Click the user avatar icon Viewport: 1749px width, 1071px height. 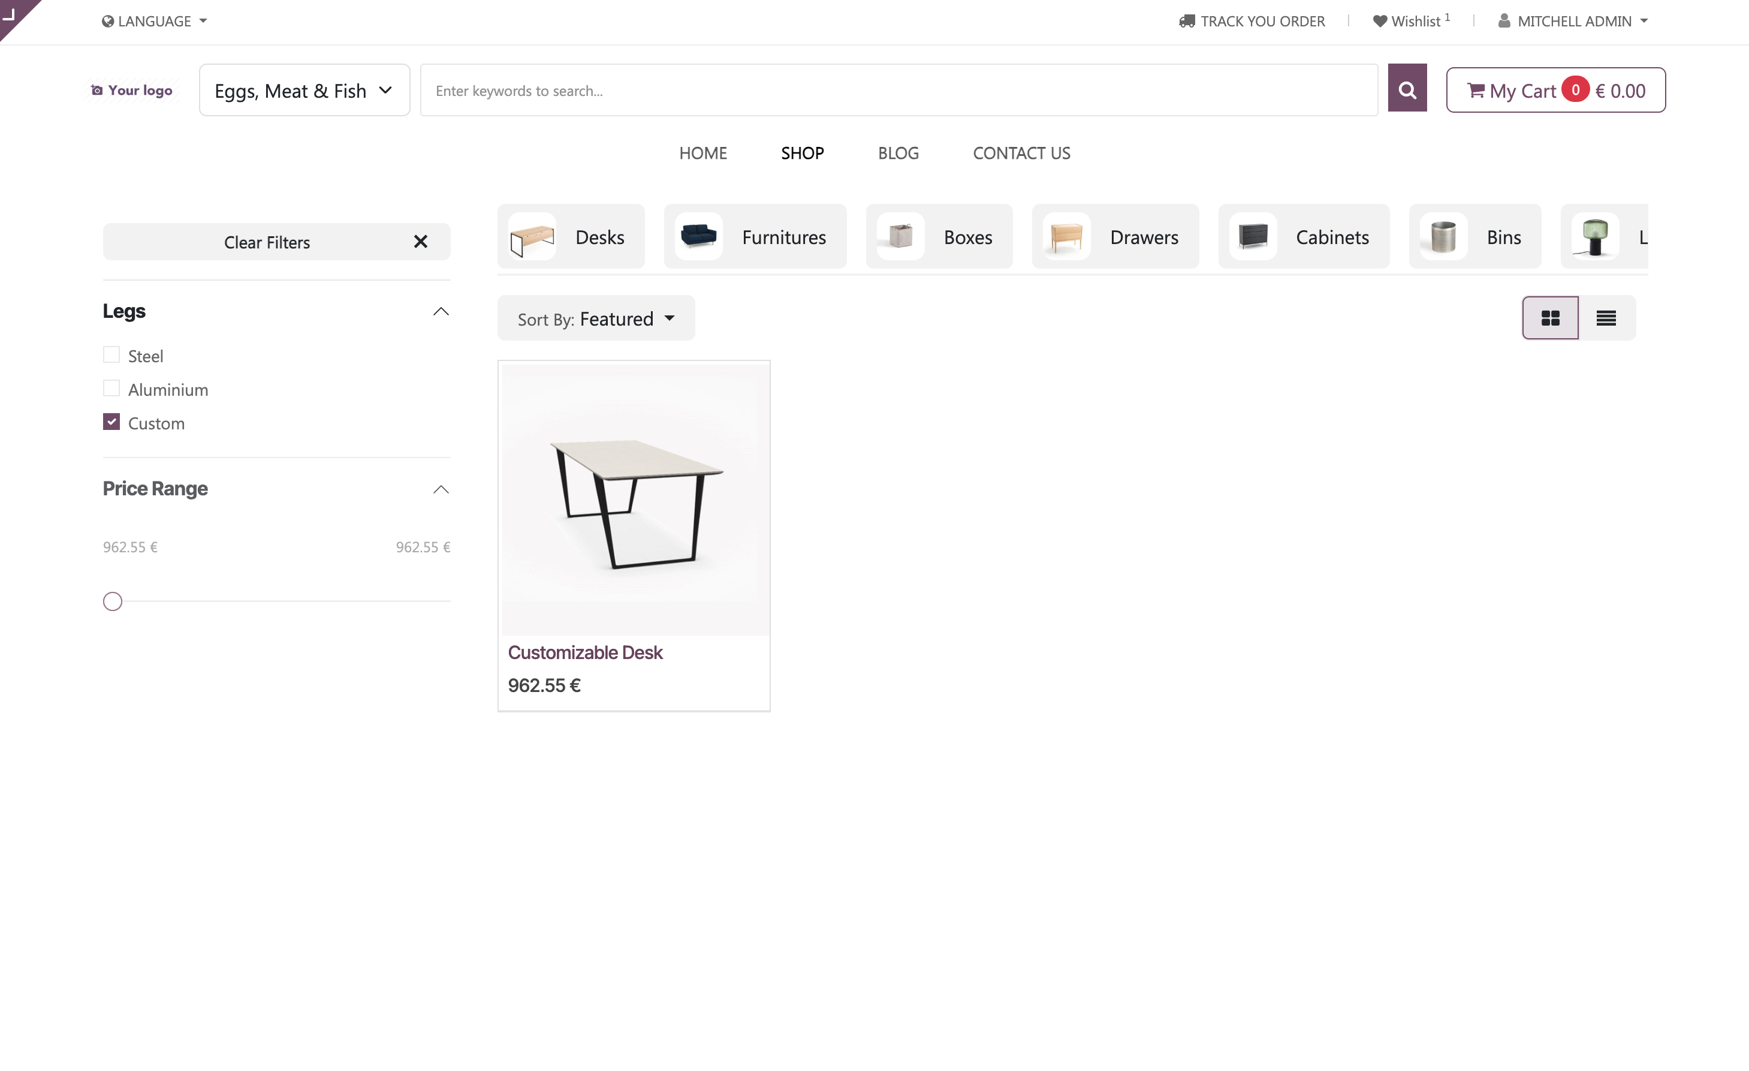pyautogui.click(x=1504, y=22)
